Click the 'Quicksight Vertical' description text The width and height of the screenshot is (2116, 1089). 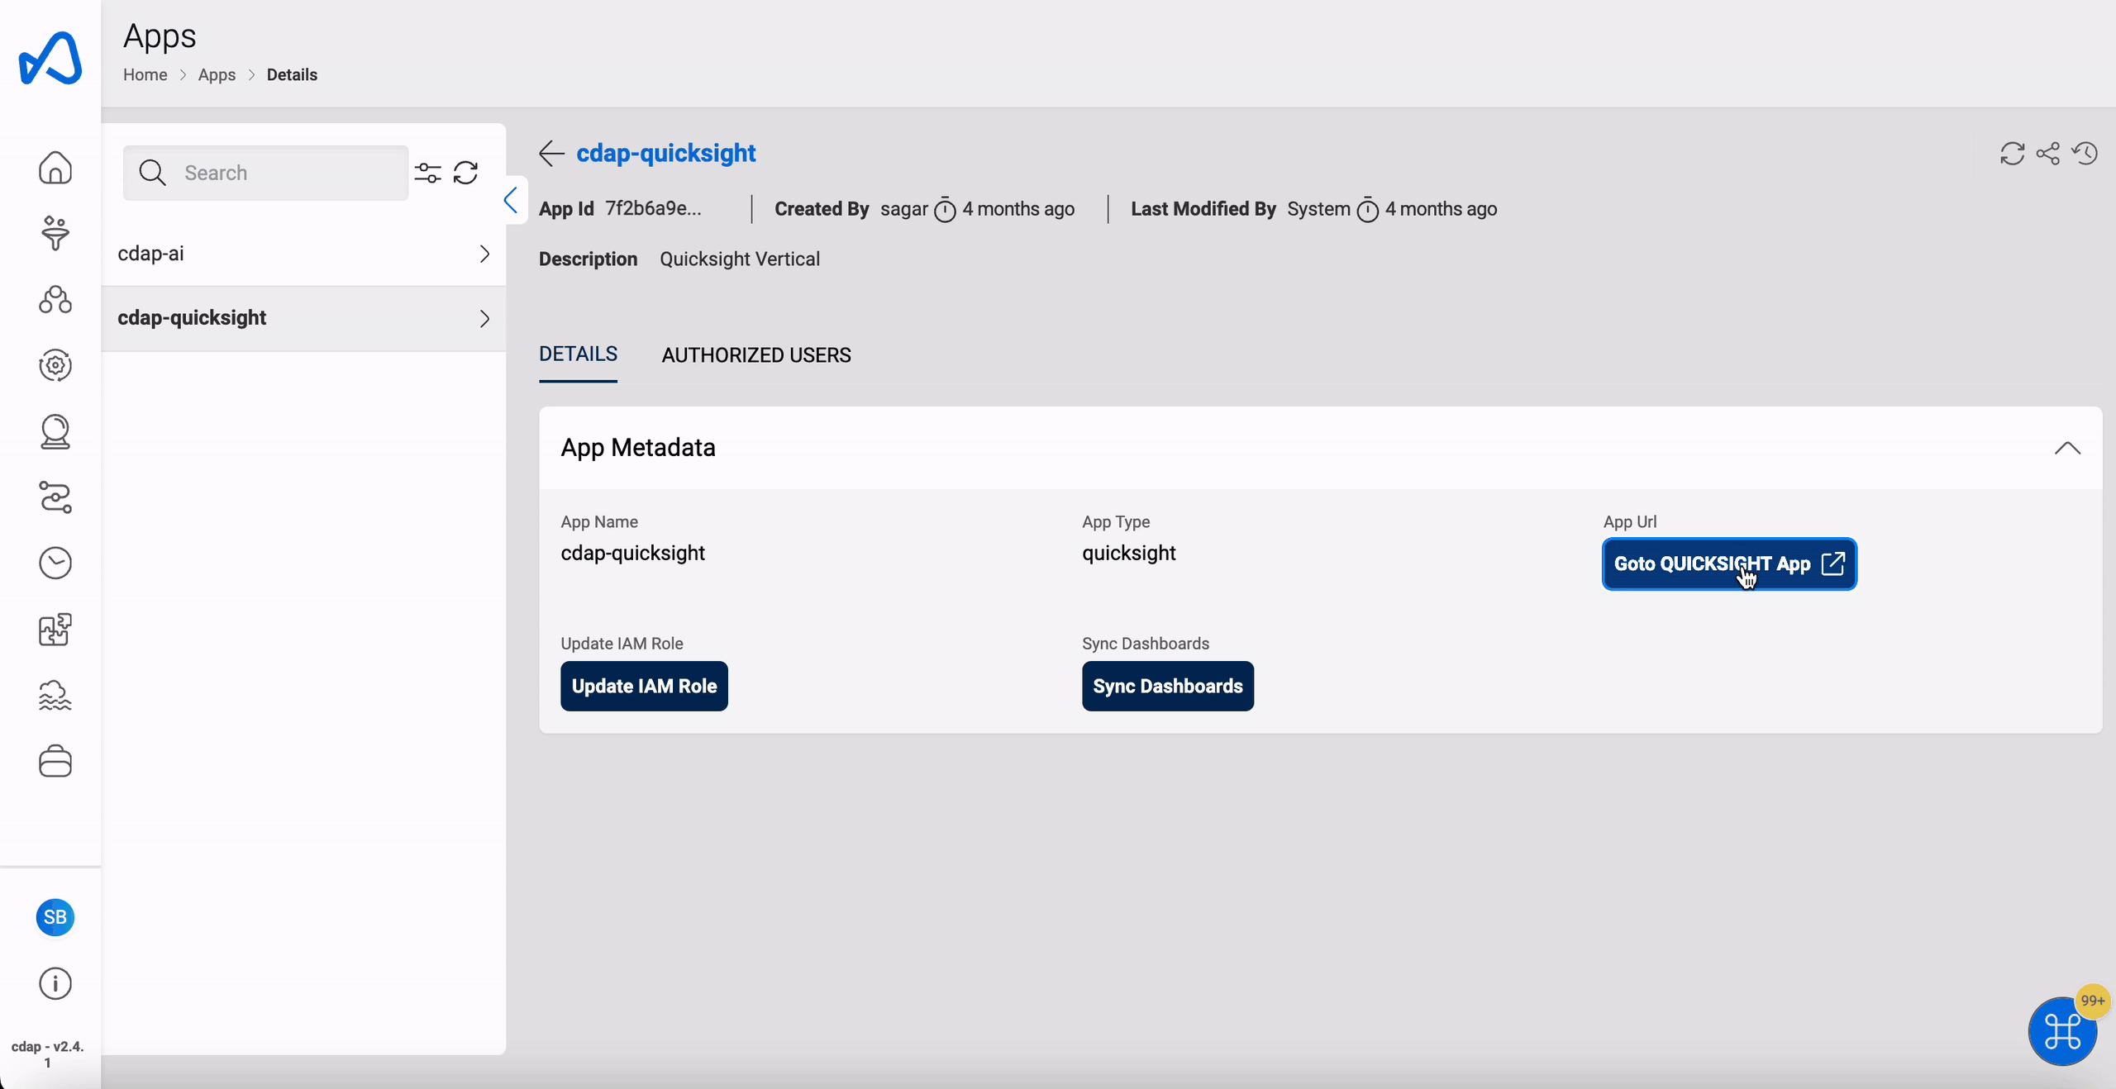(740, 259)
